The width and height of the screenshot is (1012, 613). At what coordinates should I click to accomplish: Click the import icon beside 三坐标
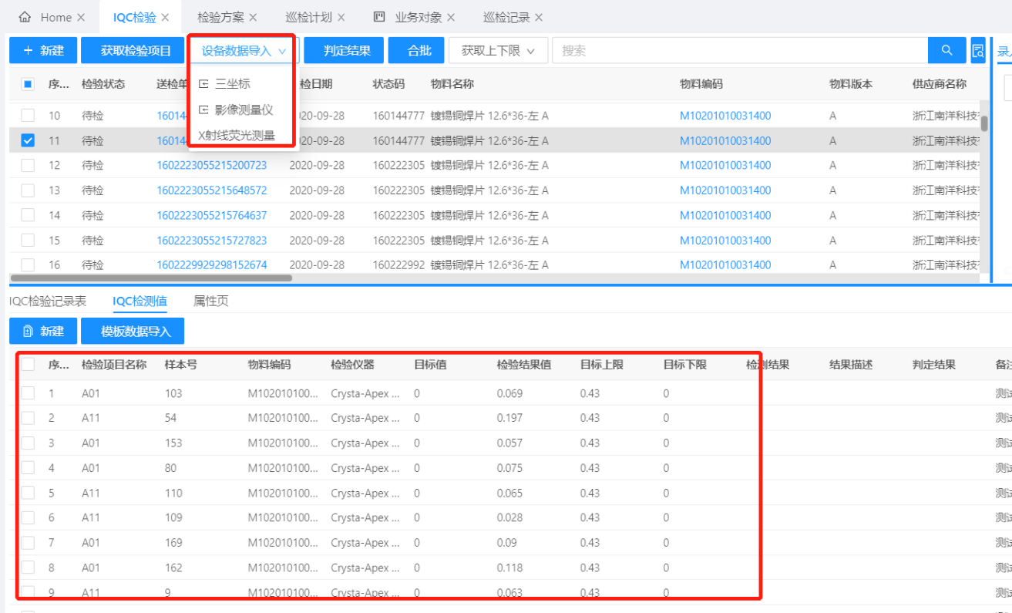point(203,84)
